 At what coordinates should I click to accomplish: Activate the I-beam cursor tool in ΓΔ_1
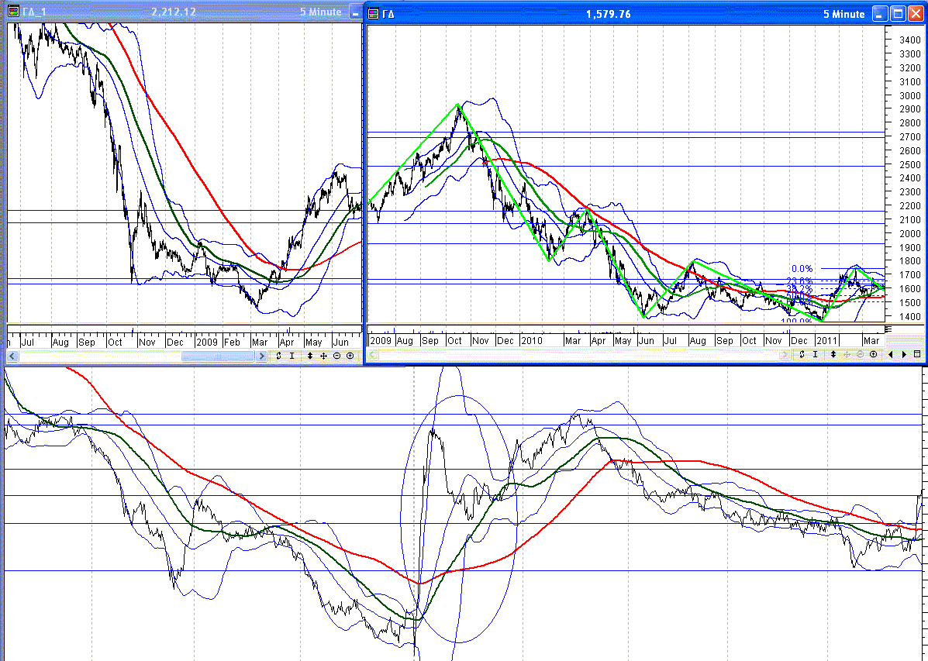coord(292,356)
